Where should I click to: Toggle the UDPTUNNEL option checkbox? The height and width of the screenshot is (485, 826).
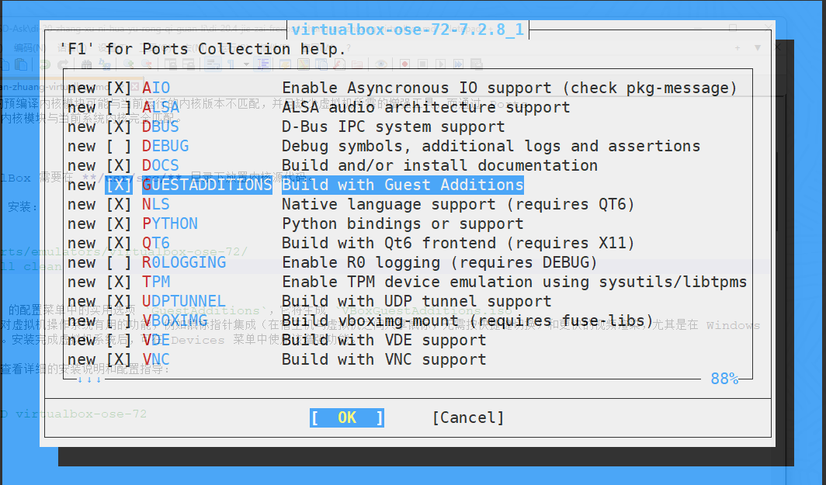(x=119, y=302)
